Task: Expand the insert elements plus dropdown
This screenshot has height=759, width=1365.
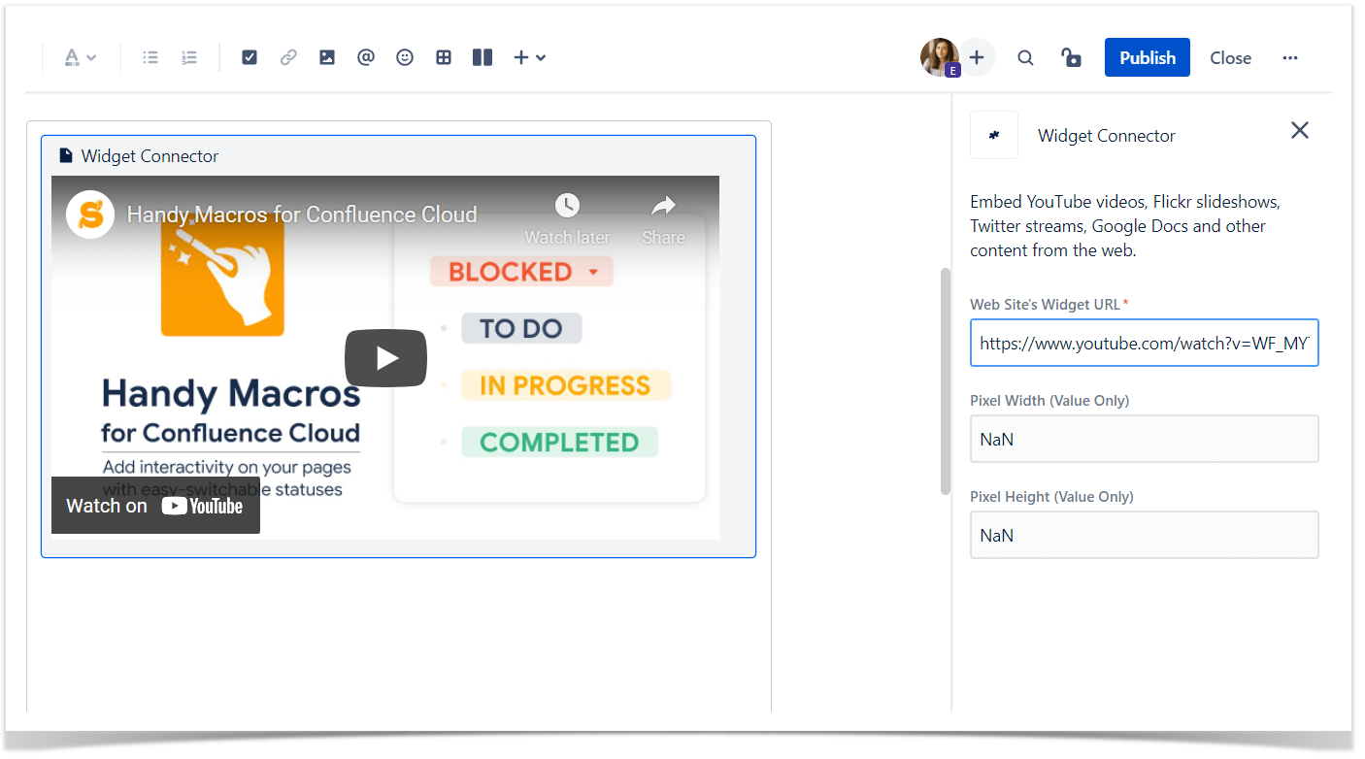Action: (x=521, y=57)
